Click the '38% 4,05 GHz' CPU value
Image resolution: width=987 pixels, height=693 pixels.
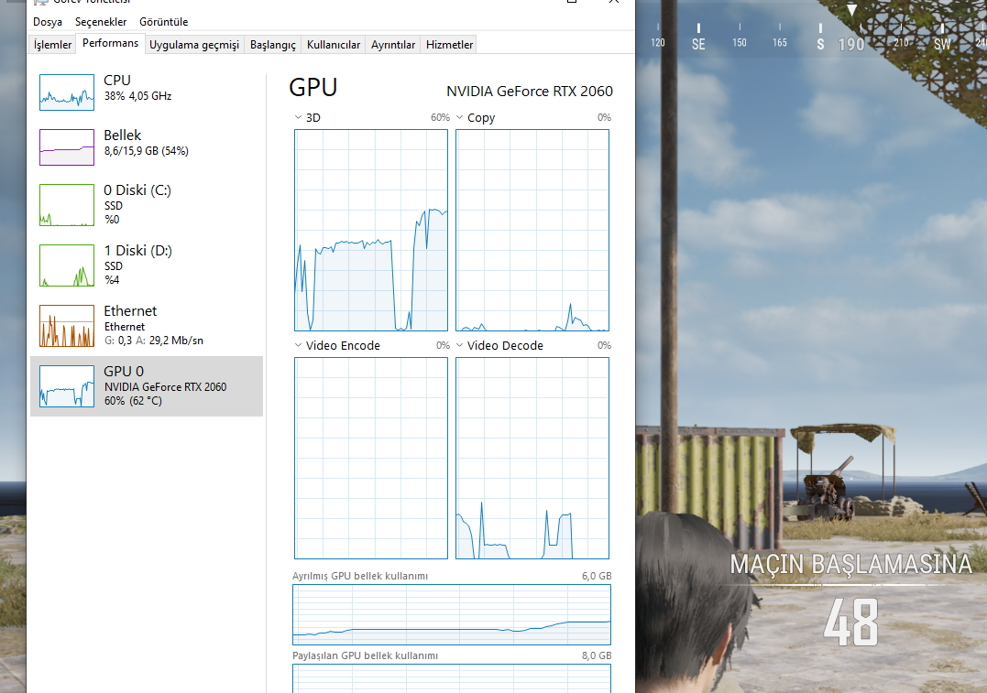(137, 96)
